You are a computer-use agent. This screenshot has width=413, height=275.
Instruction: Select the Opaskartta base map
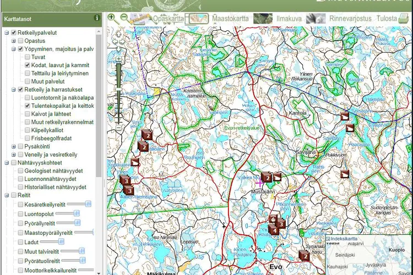(x=168, y=19)
